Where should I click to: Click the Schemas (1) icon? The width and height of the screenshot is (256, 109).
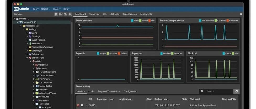[30, 58]
